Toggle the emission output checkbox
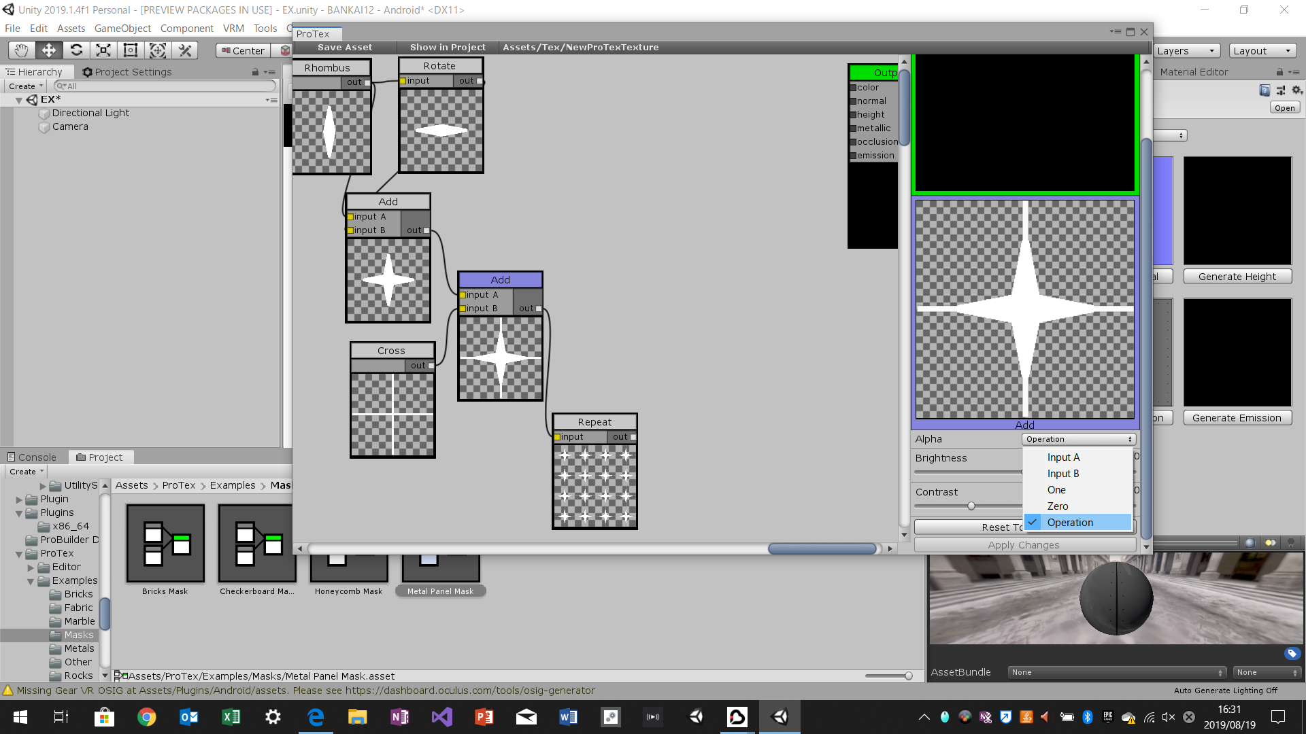Screen dimensions: 1306x734 (853, 156)
